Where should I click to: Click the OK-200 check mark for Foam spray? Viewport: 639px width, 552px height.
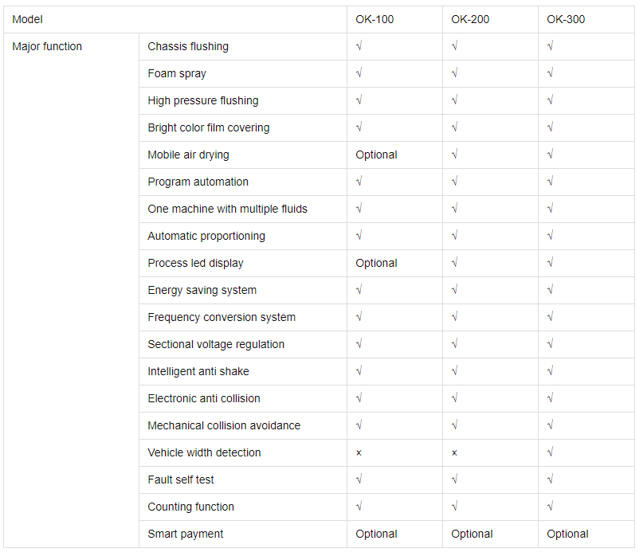click(455, 73)
